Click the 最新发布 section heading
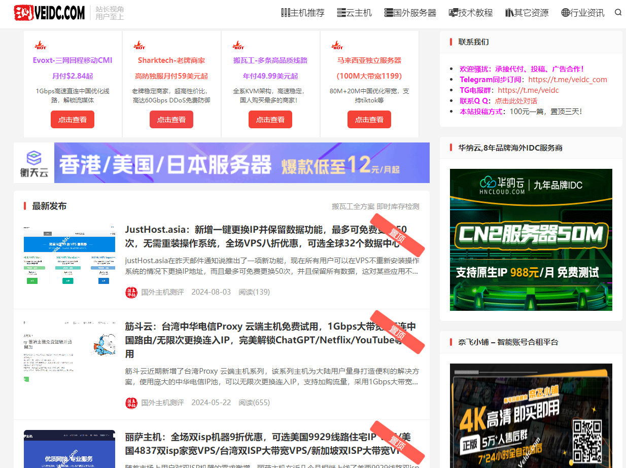The image size is (626, 468). click(49, 206)
